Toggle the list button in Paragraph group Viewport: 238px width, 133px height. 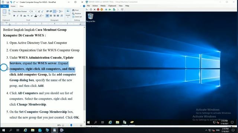[x=55, y=11]
